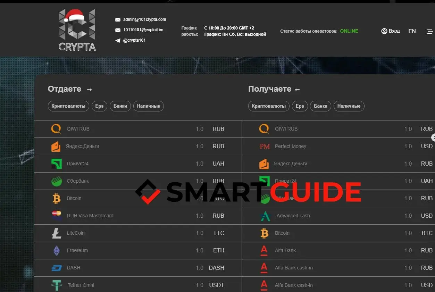Click Яндекс.Деньги label in Отдаете list

(83, 146)
